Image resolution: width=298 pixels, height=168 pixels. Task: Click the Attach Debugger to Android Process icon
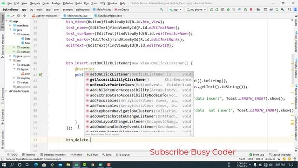[245, 9]
